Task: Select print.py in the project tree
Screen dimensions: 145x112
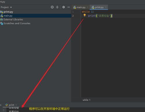Action: [8, 12]
